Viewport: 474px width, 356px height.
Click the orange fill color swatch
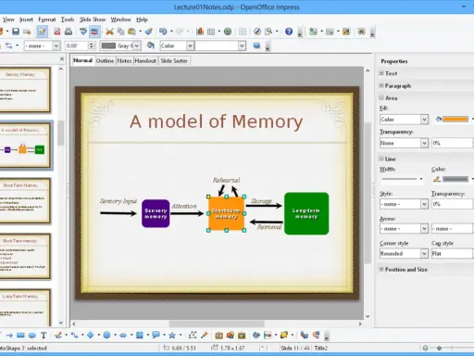(x=455, y=120)
